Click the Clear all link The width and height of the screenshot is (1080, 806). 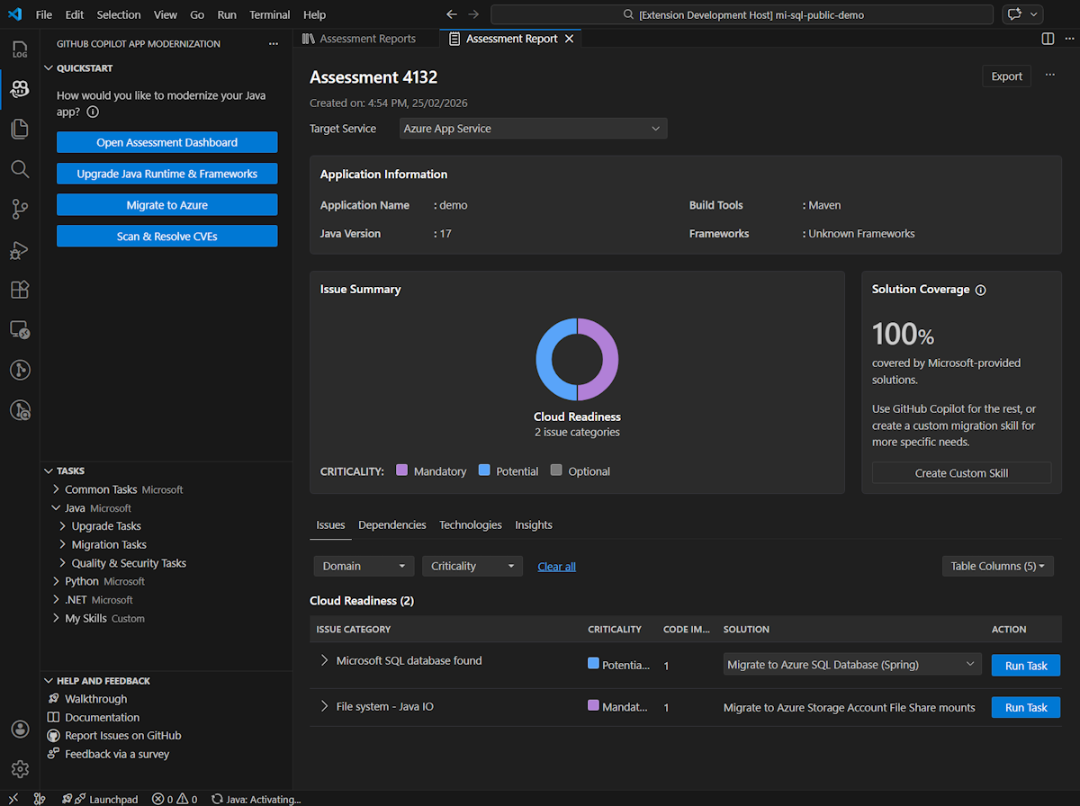pyautogui.click(x=556, y=566)
